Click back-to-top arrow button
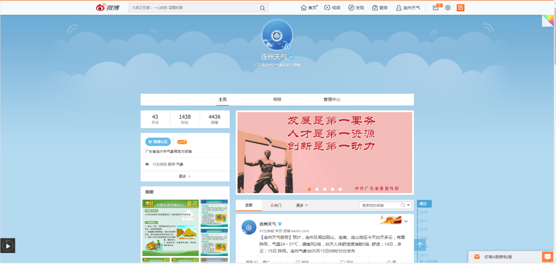Screen dimensions: 556x264 coord(420,245)
